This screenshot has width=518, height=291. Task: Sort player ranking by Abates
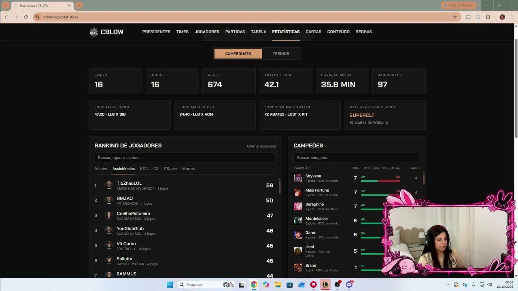[x=101, y=169]
